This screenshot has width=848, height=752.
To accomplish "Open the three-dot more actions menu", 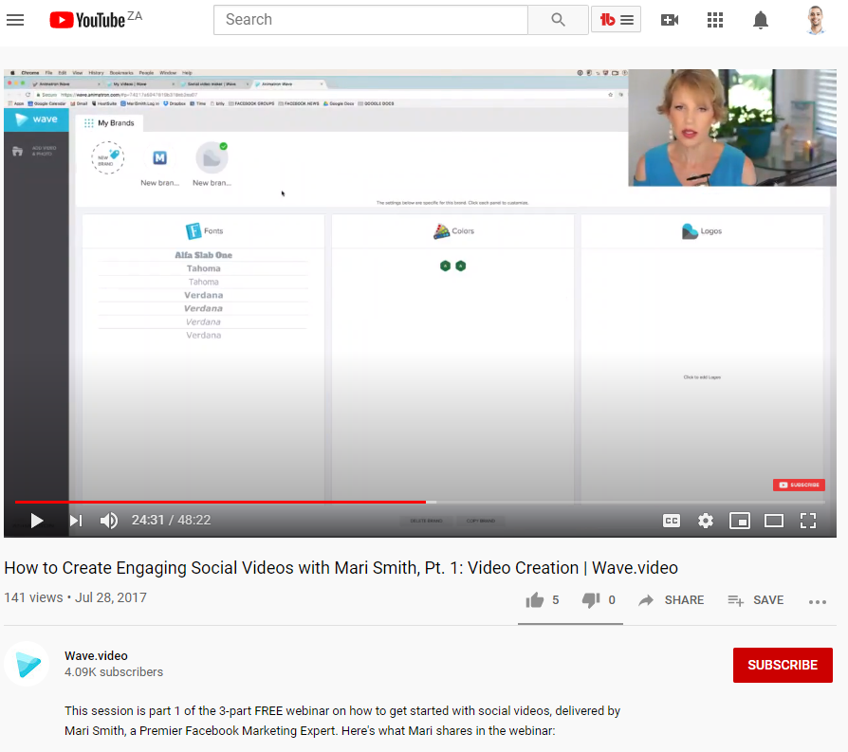I will [818, 602].
